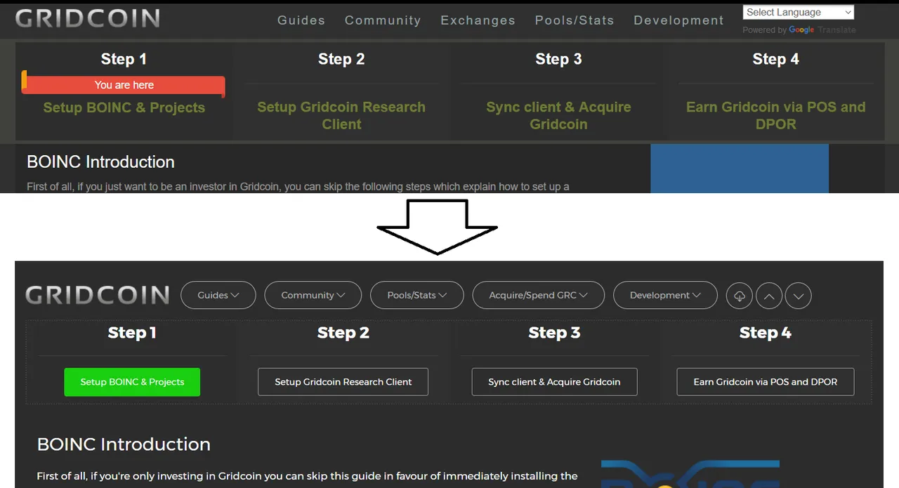
Task: Expand the new site's Community dropdown
Action: click(313, 295)
